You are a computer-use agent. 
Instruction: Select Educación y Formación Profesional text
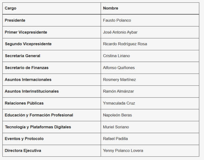pos(39,115)
